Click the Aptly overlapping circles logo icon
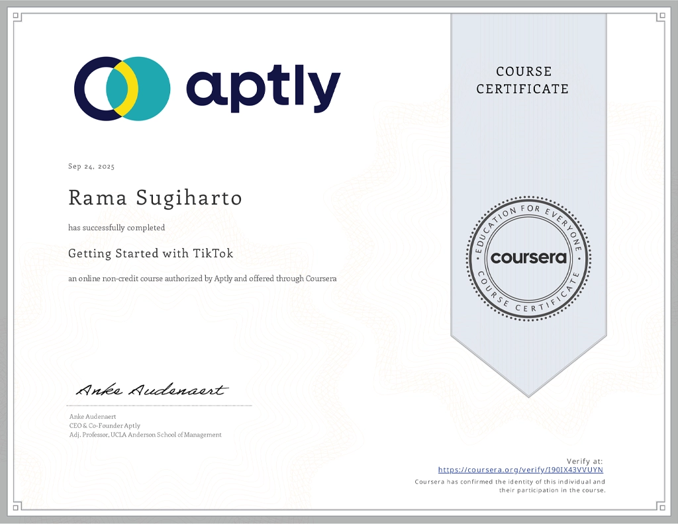 (122, 89)
